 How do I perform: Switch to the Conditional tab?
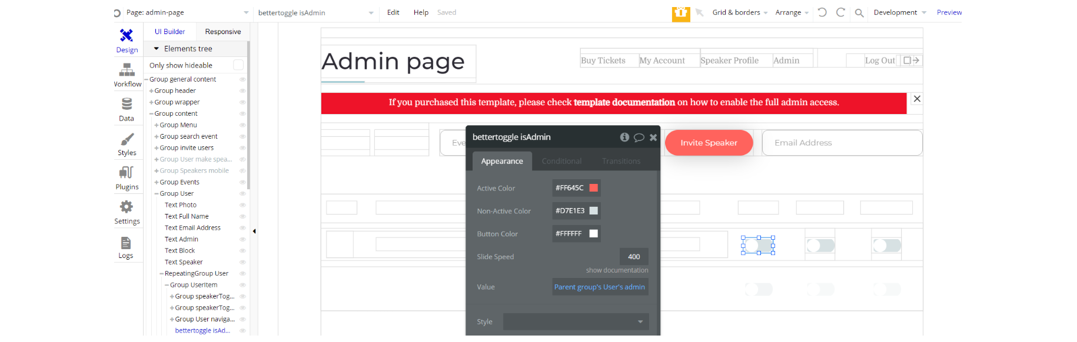pyautogui.click(x=561, y=161)
